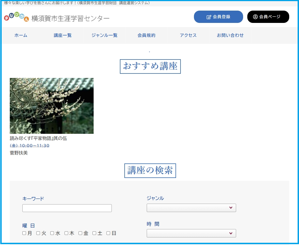Go to ホーム in navigation bar
This screenshot has width=299, height=245.
[21, 35]
